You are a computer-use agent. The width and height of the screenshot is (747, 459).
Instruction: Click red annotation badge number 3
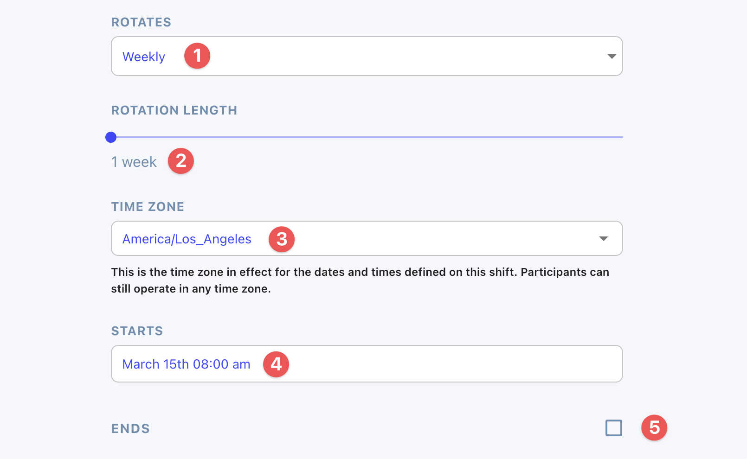pos(282,239)
